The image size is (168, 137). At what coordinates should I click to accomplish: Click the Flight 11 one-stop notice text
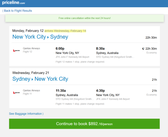click(80, 104)
